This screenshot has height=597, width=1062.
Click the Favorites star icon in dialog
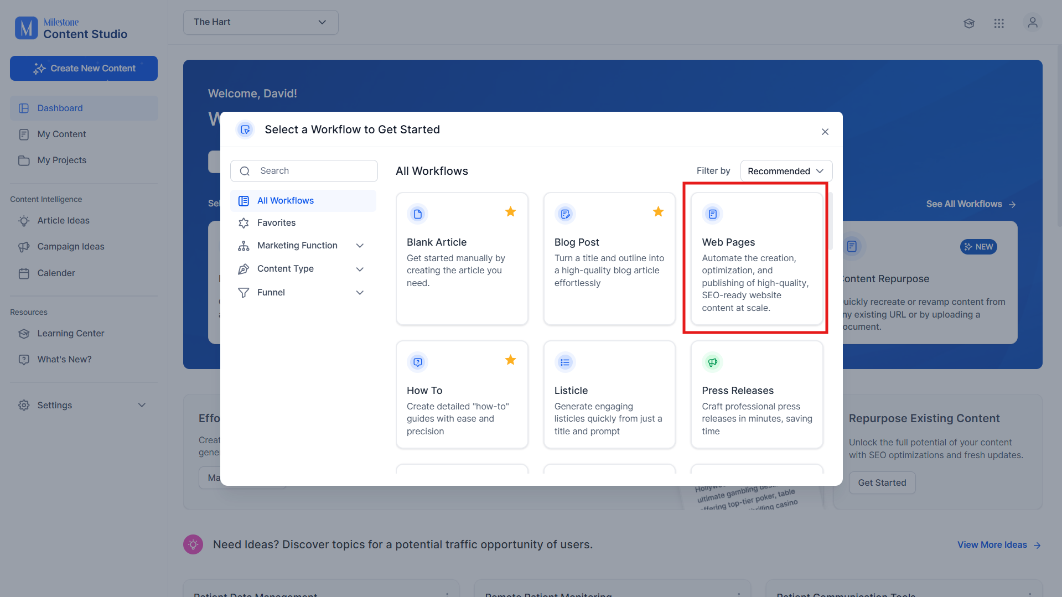pyautogui.click(x=244, y=223)
